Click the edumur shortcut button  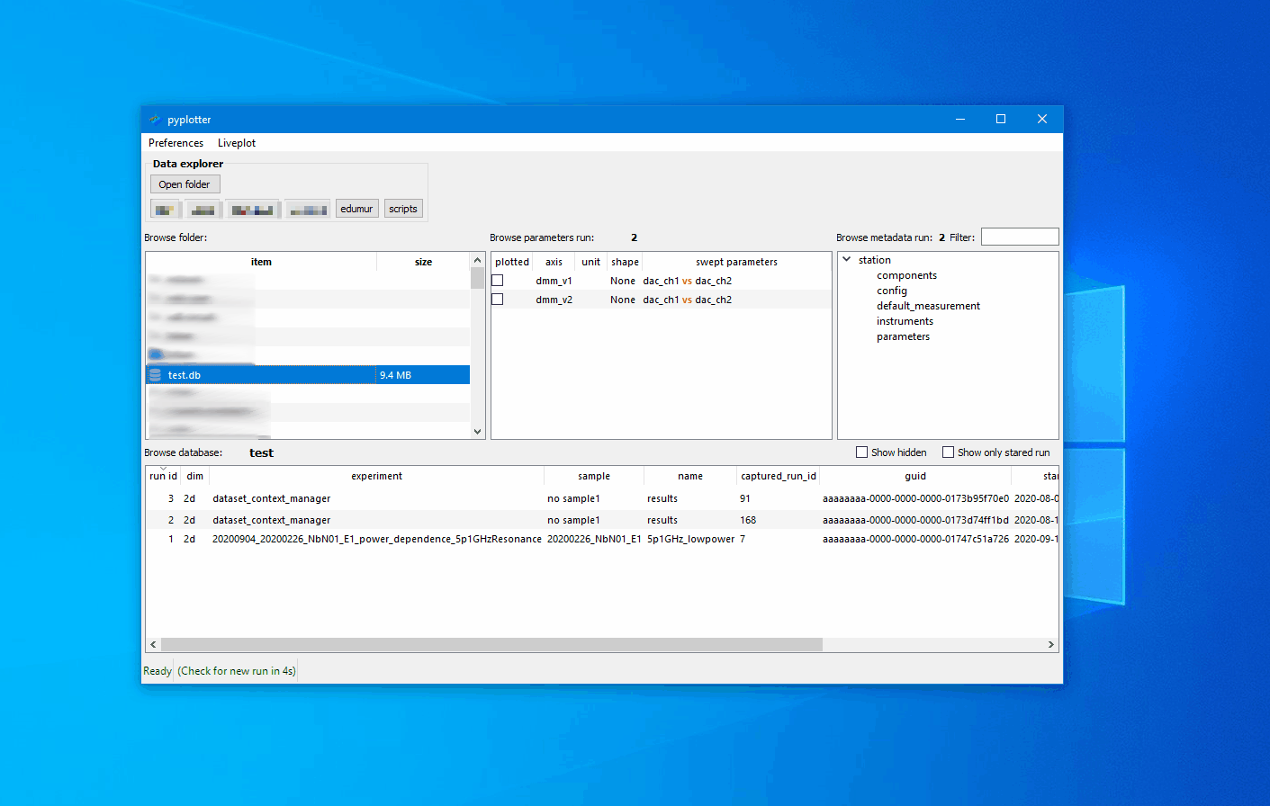(x=356, y=209)
